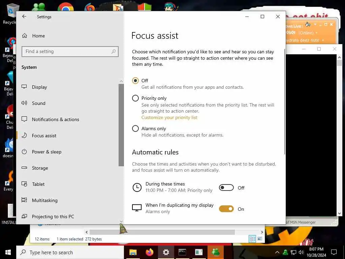
Task: Open Storage via its drive icon
Action: click(x=24, y=168)
